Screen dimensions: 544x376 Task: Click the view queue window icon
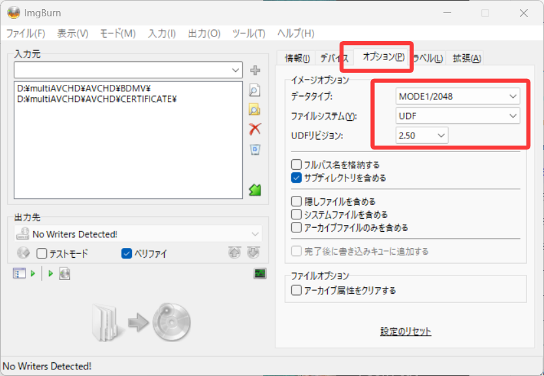19,274
